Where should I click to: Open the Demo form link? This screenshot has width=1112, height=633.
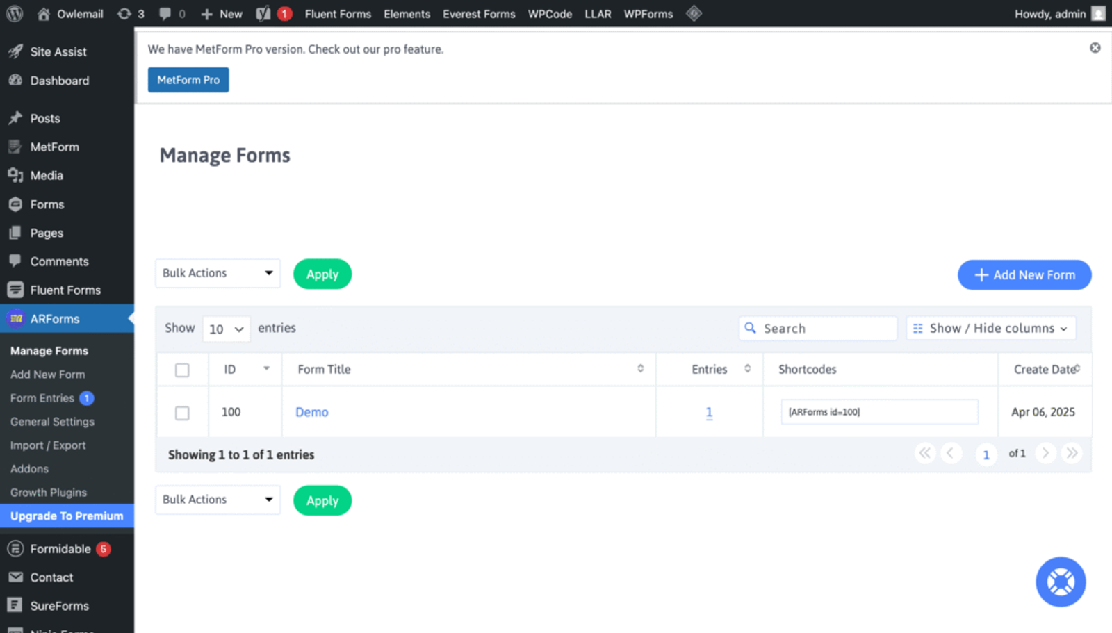[312, 412]
